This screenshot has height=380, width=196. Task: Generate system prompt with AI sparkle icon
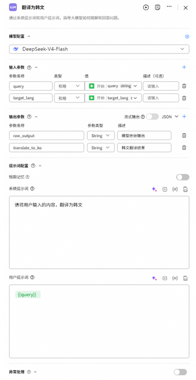154,189
